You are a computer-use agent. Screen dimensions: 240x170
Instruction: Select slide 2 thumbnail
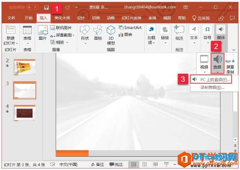(x=24, y=67)
